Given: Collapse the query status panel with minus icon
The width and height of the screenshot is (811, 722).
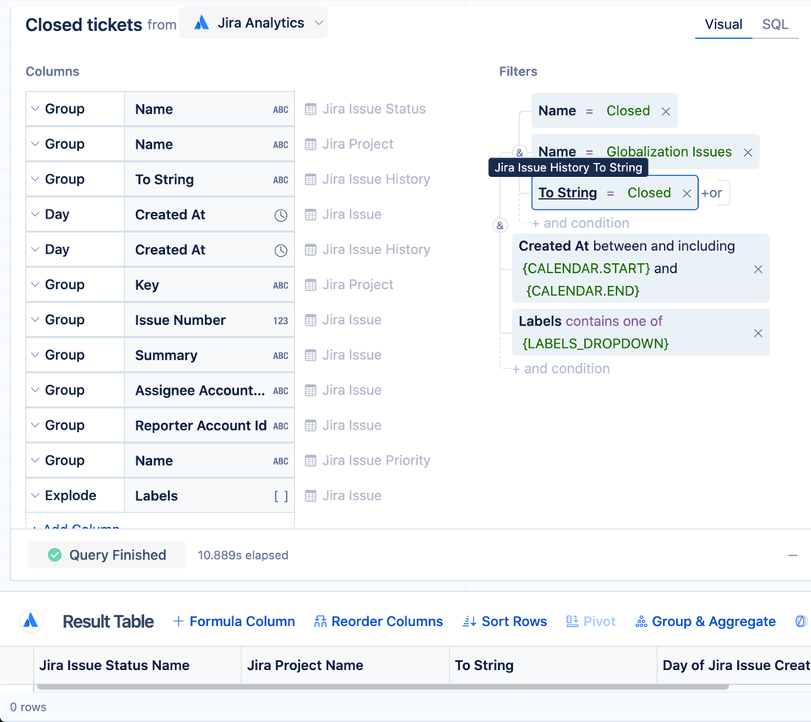Looking at the screenshot, I should (792, 555).
